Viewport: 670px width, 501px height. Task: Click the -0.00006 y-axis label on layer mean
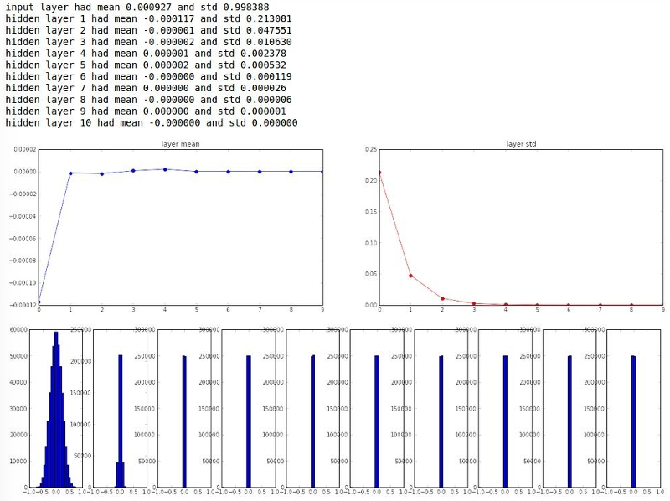[23, 239]
